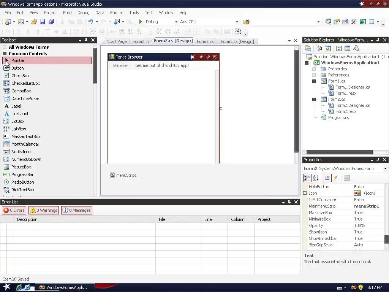This screenshot has height=292, width=389.
Task: Click the Open File folder icon
Action: click(34, 22)
